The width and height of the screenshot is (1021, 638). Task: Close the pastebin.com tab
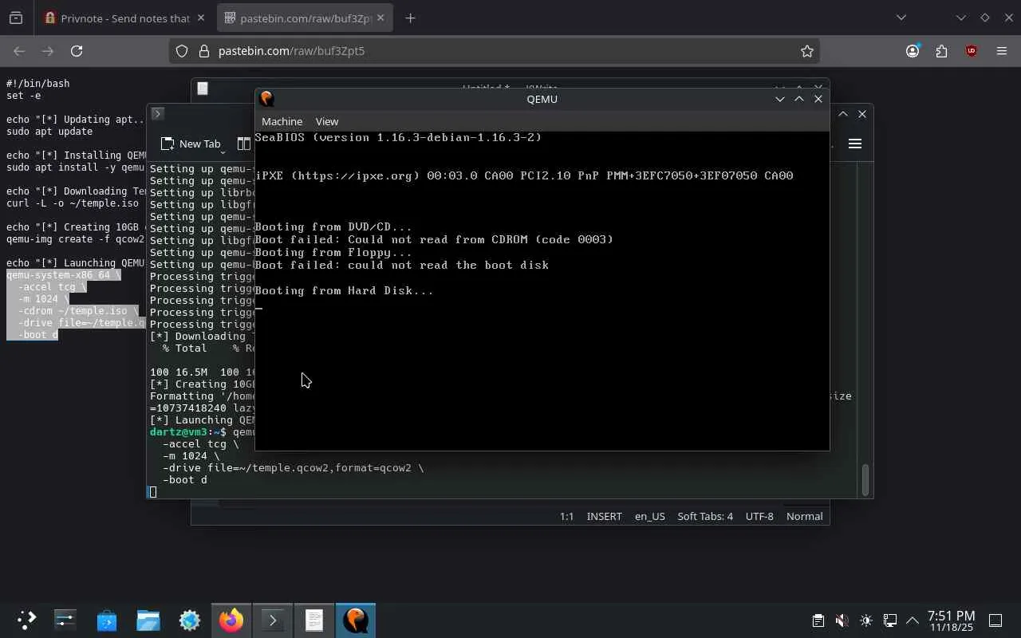(x=380, y=18)
